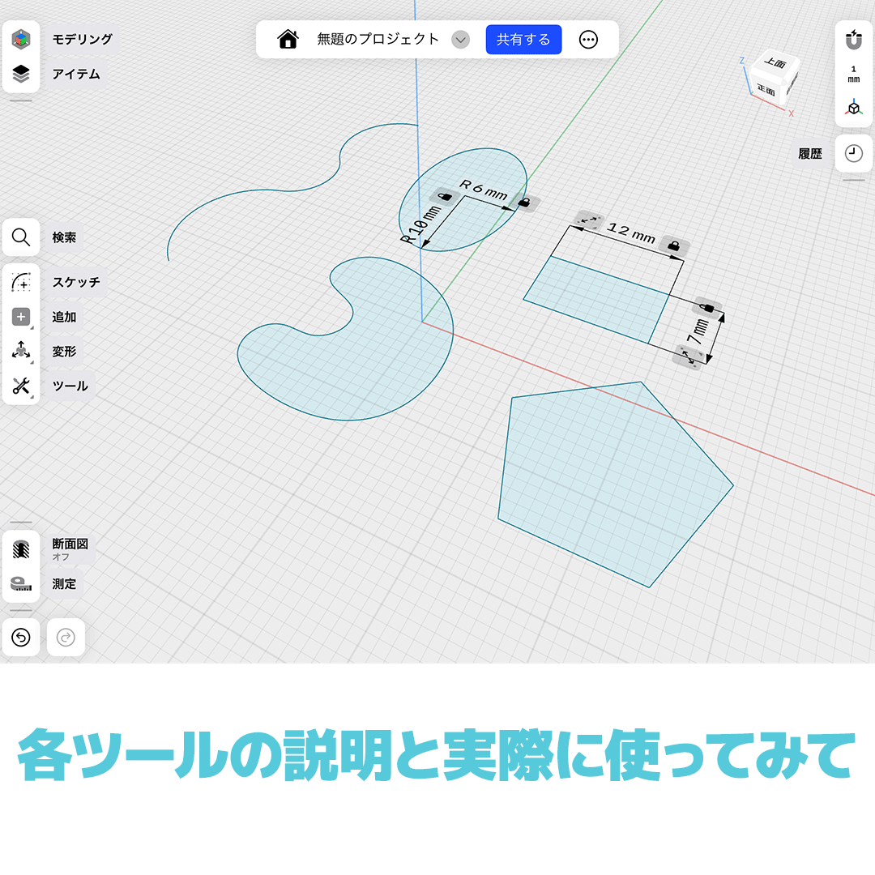Switch to the モデリング panel
This screenshot has height=875, width=875.
point(20,38)
